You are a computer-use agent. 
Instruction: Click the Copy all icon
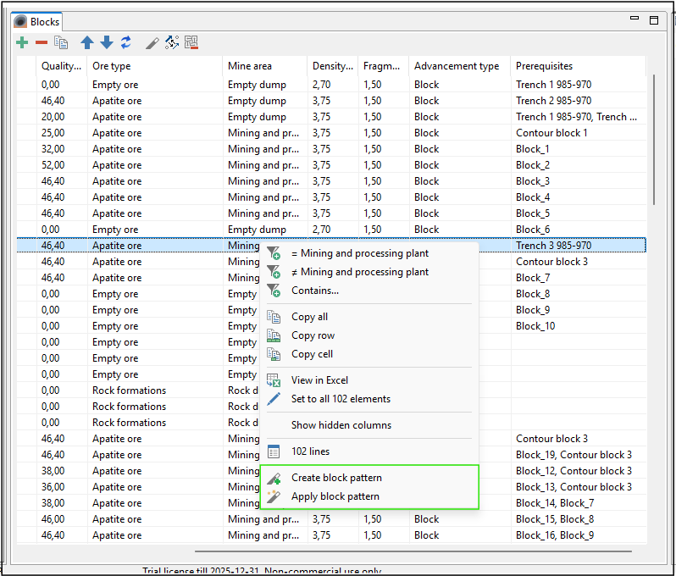click(274, 317)
